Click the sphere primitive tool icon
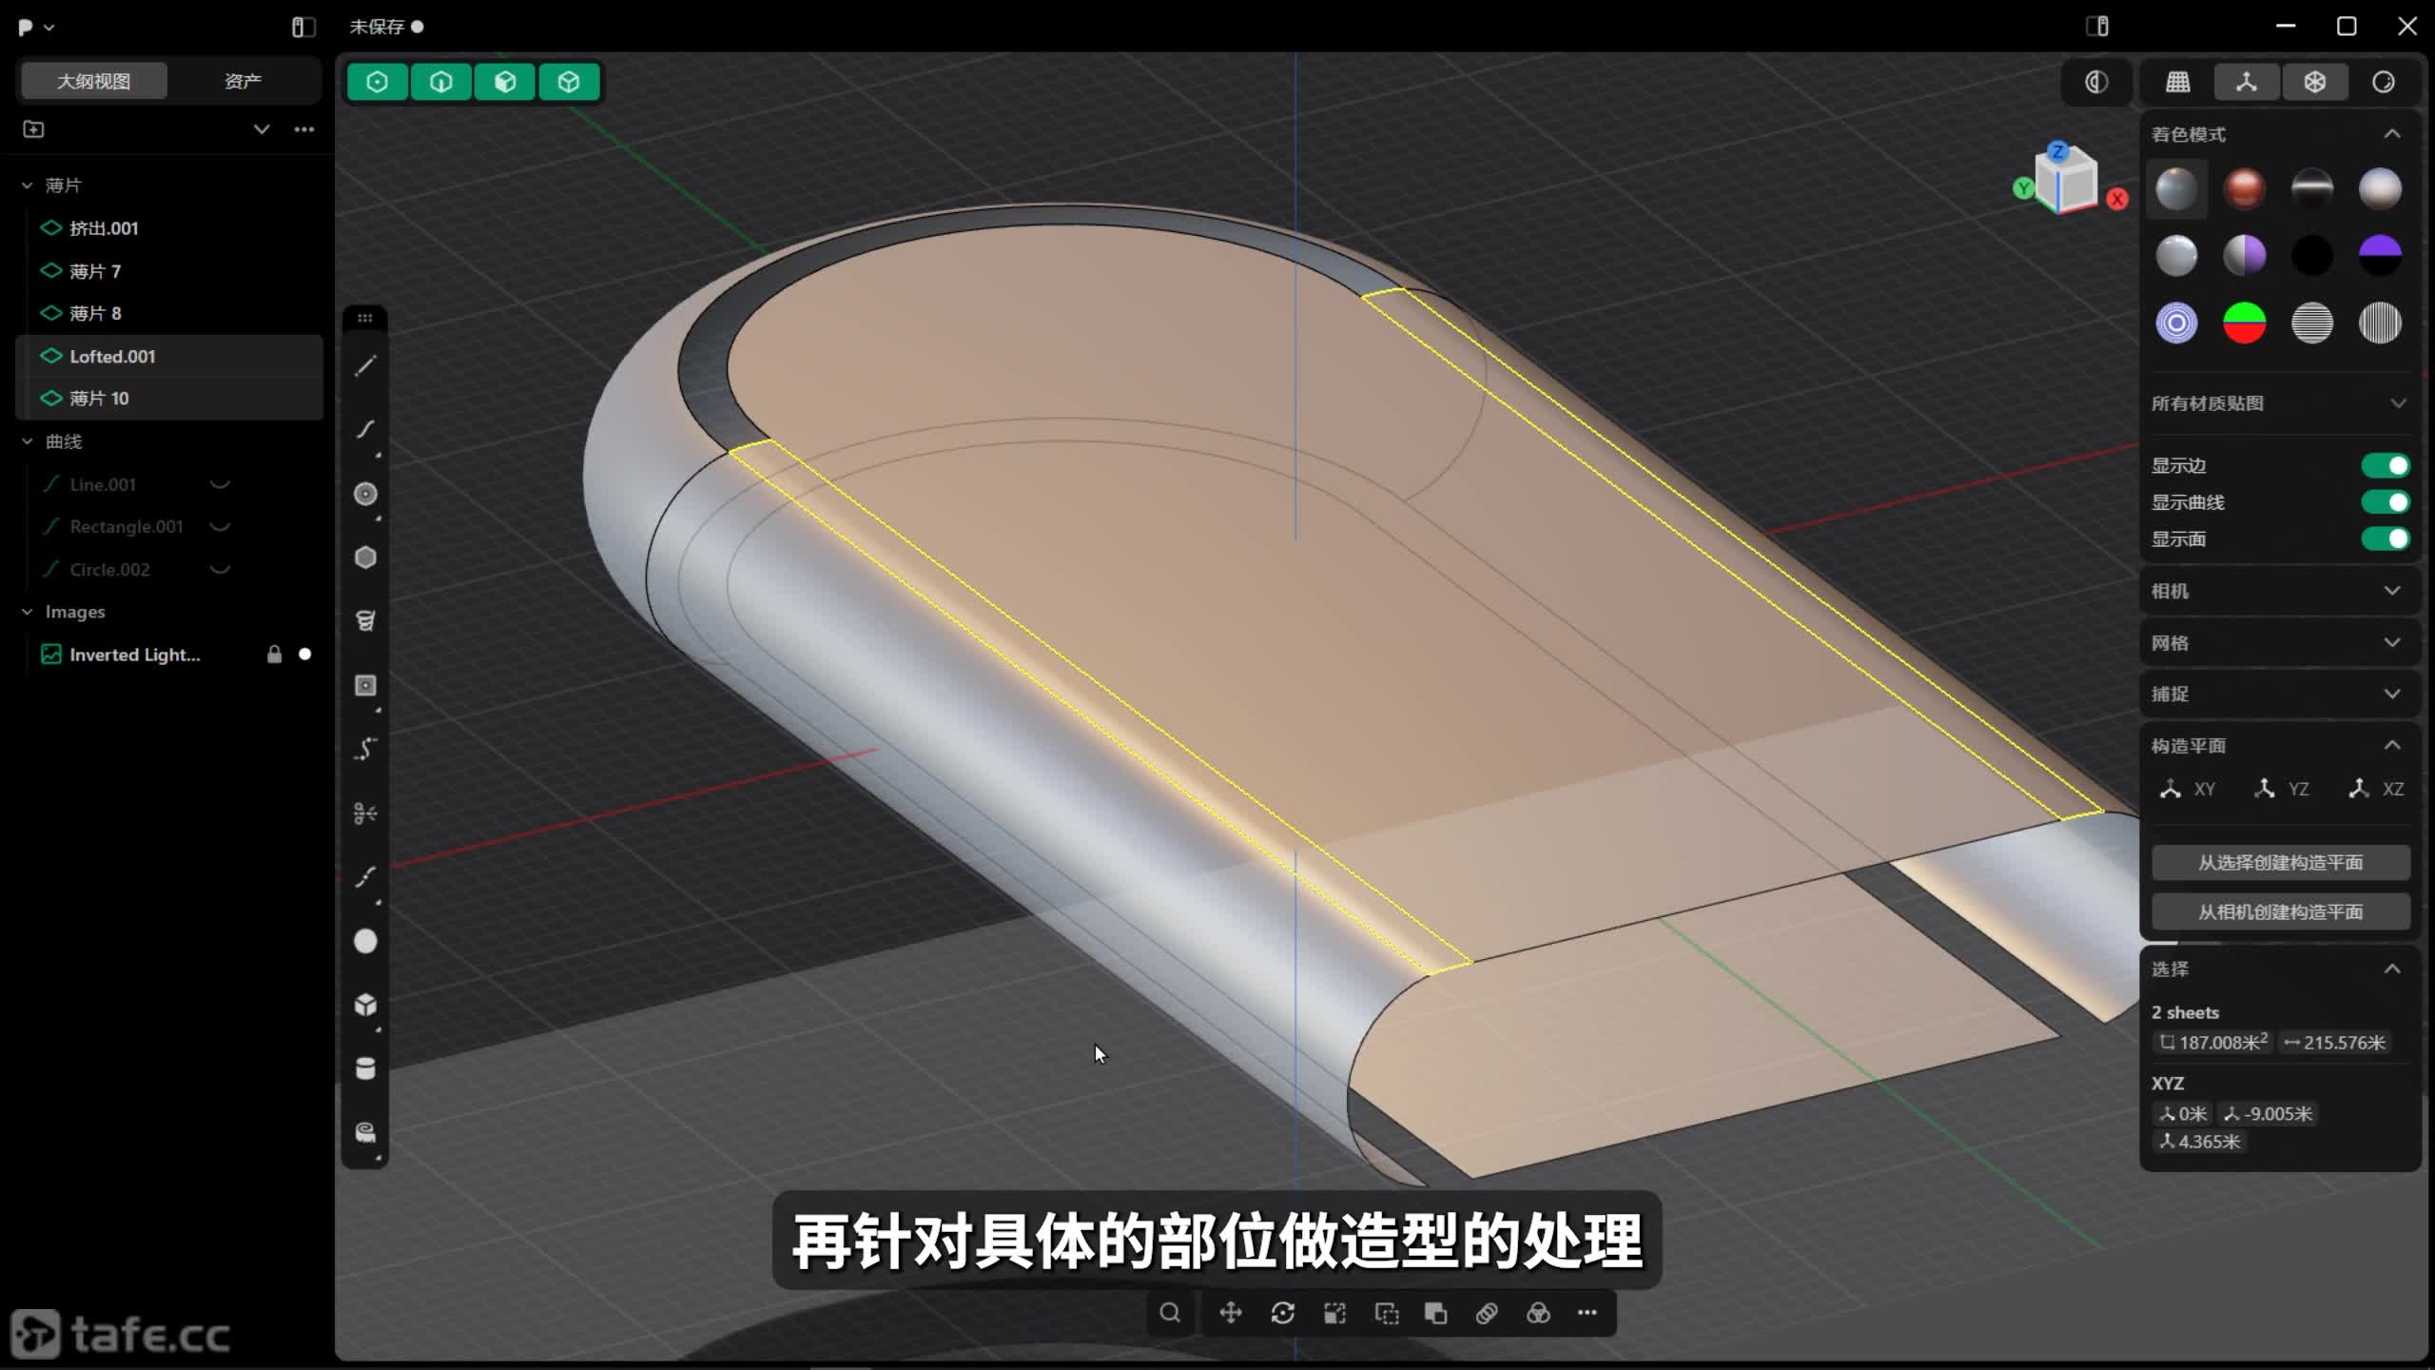 [x=365, y=941]
